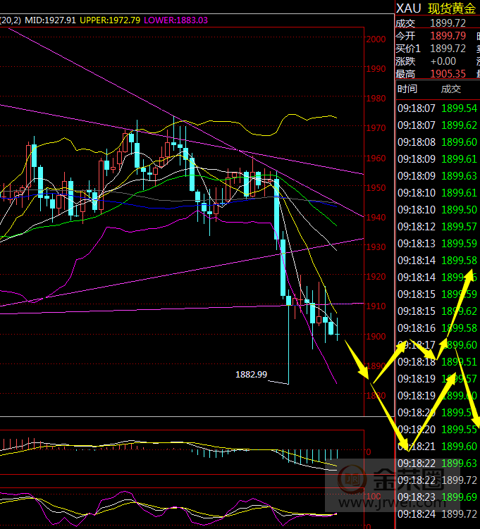Screen dimensions: 480x529
Task: Click the 最高 high price 1905.35
Action: point(448,74)
